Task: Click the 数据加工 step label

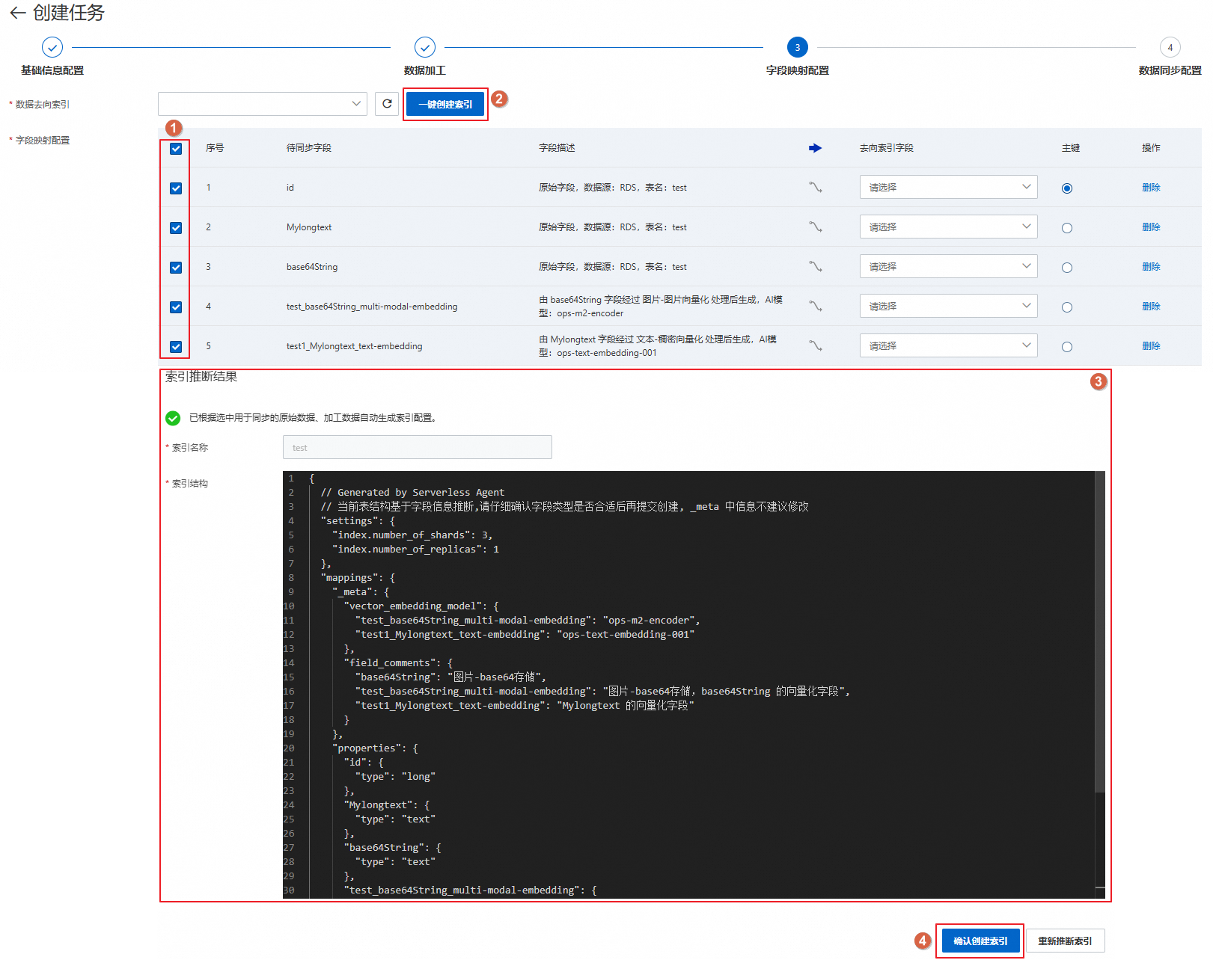Action: coord(425,70)
